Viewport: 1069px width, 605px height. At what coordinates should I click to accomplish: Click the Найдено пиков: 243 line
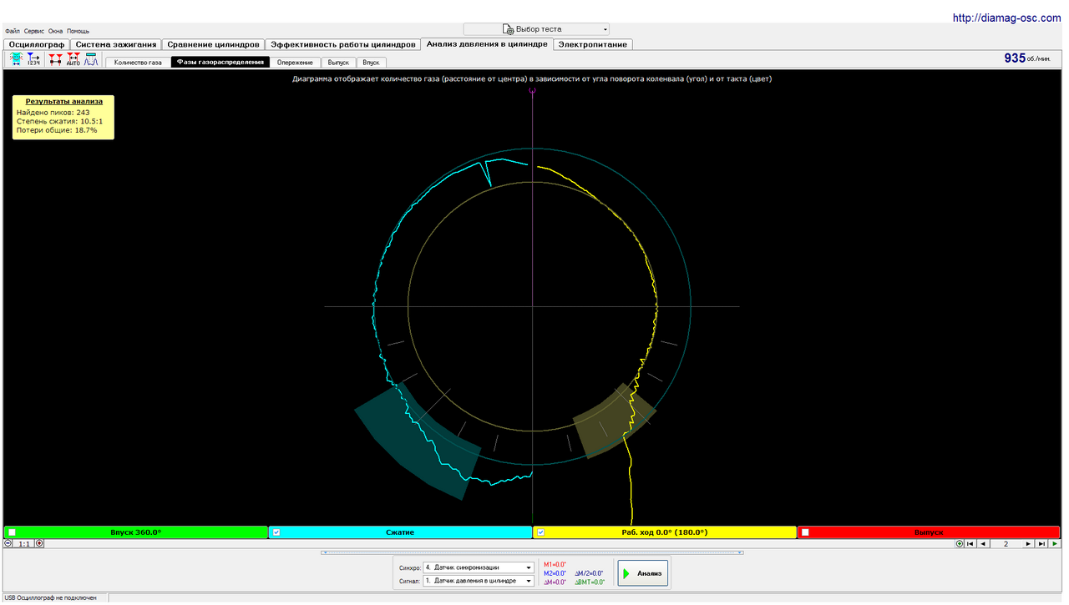(53, 112)
